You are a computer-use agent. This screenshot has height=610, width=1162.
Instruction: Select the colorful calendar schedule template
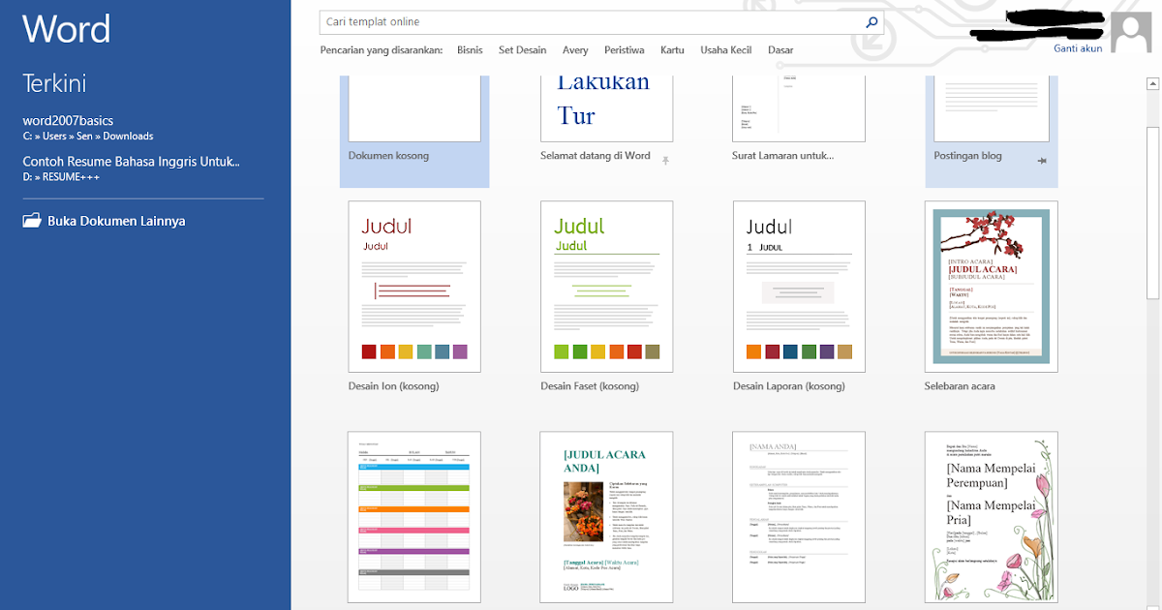(x=414, y=517)
